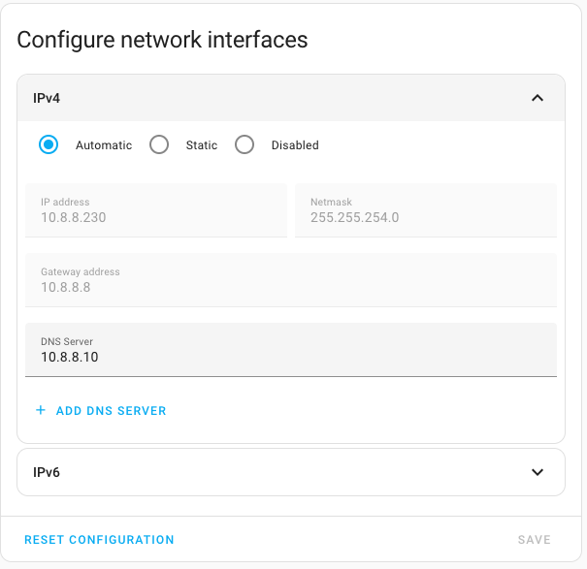Click the Static option label
587x569 pixels.
pos(202,145)
